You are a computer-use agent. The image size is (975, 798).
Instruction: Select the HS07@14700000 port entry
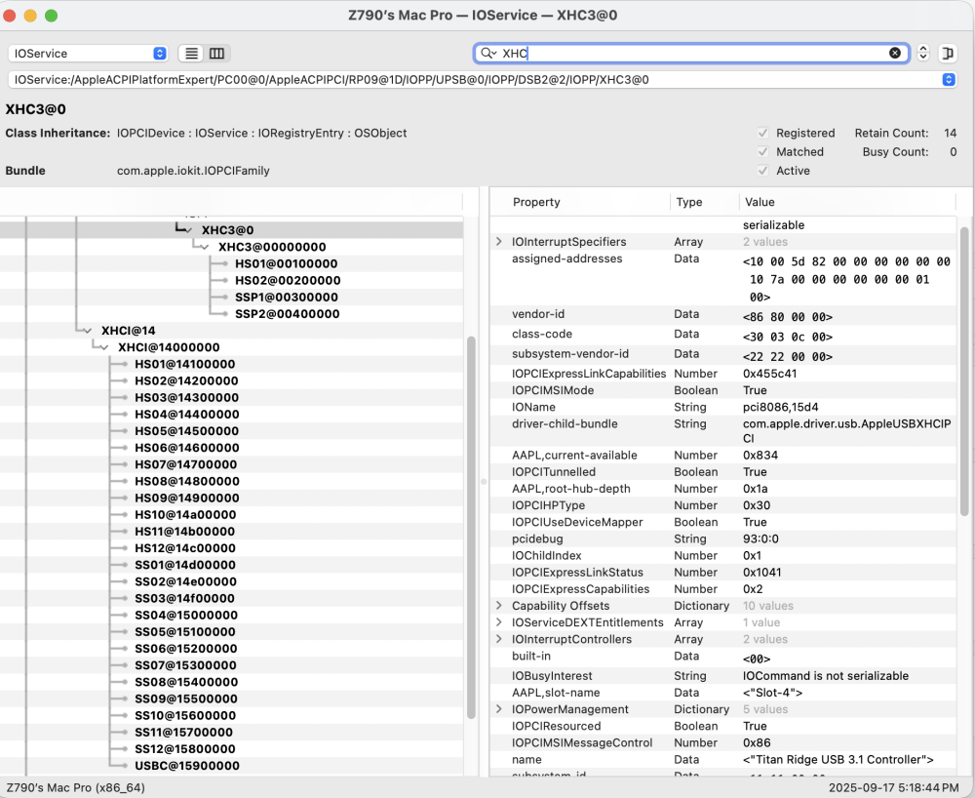click(186, 464)
